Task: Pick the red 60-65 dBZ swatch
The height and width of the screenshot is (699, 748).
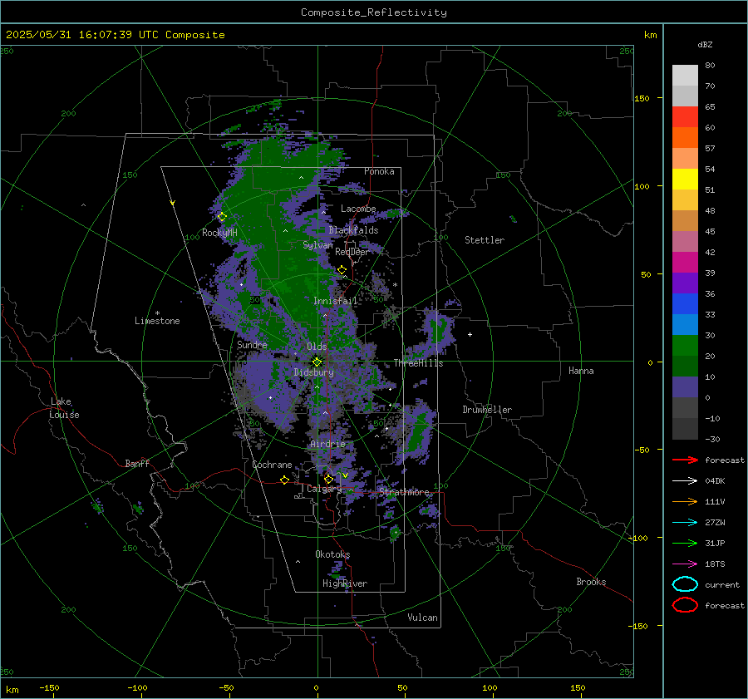Action: click(685, 116)
